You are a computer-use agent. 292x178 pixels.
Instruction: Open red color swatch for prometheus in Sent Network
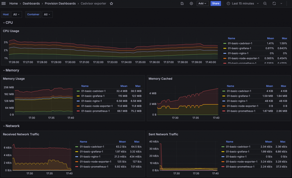point(223,167)
